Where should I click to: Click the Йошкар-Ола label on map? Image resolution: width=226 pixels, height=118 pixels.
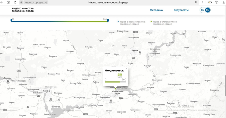[20, 59]
